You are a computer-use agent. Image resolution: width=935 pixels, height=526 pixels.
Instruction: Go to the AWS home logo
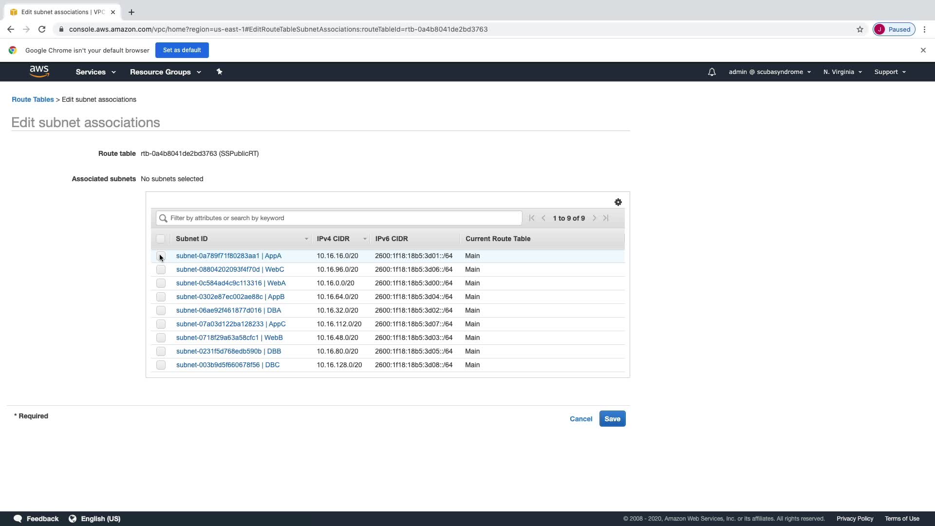(x=39, y=72)
